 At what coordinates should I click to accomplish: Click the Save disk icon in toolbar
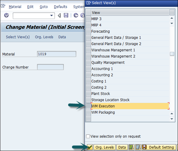point(66,15)
